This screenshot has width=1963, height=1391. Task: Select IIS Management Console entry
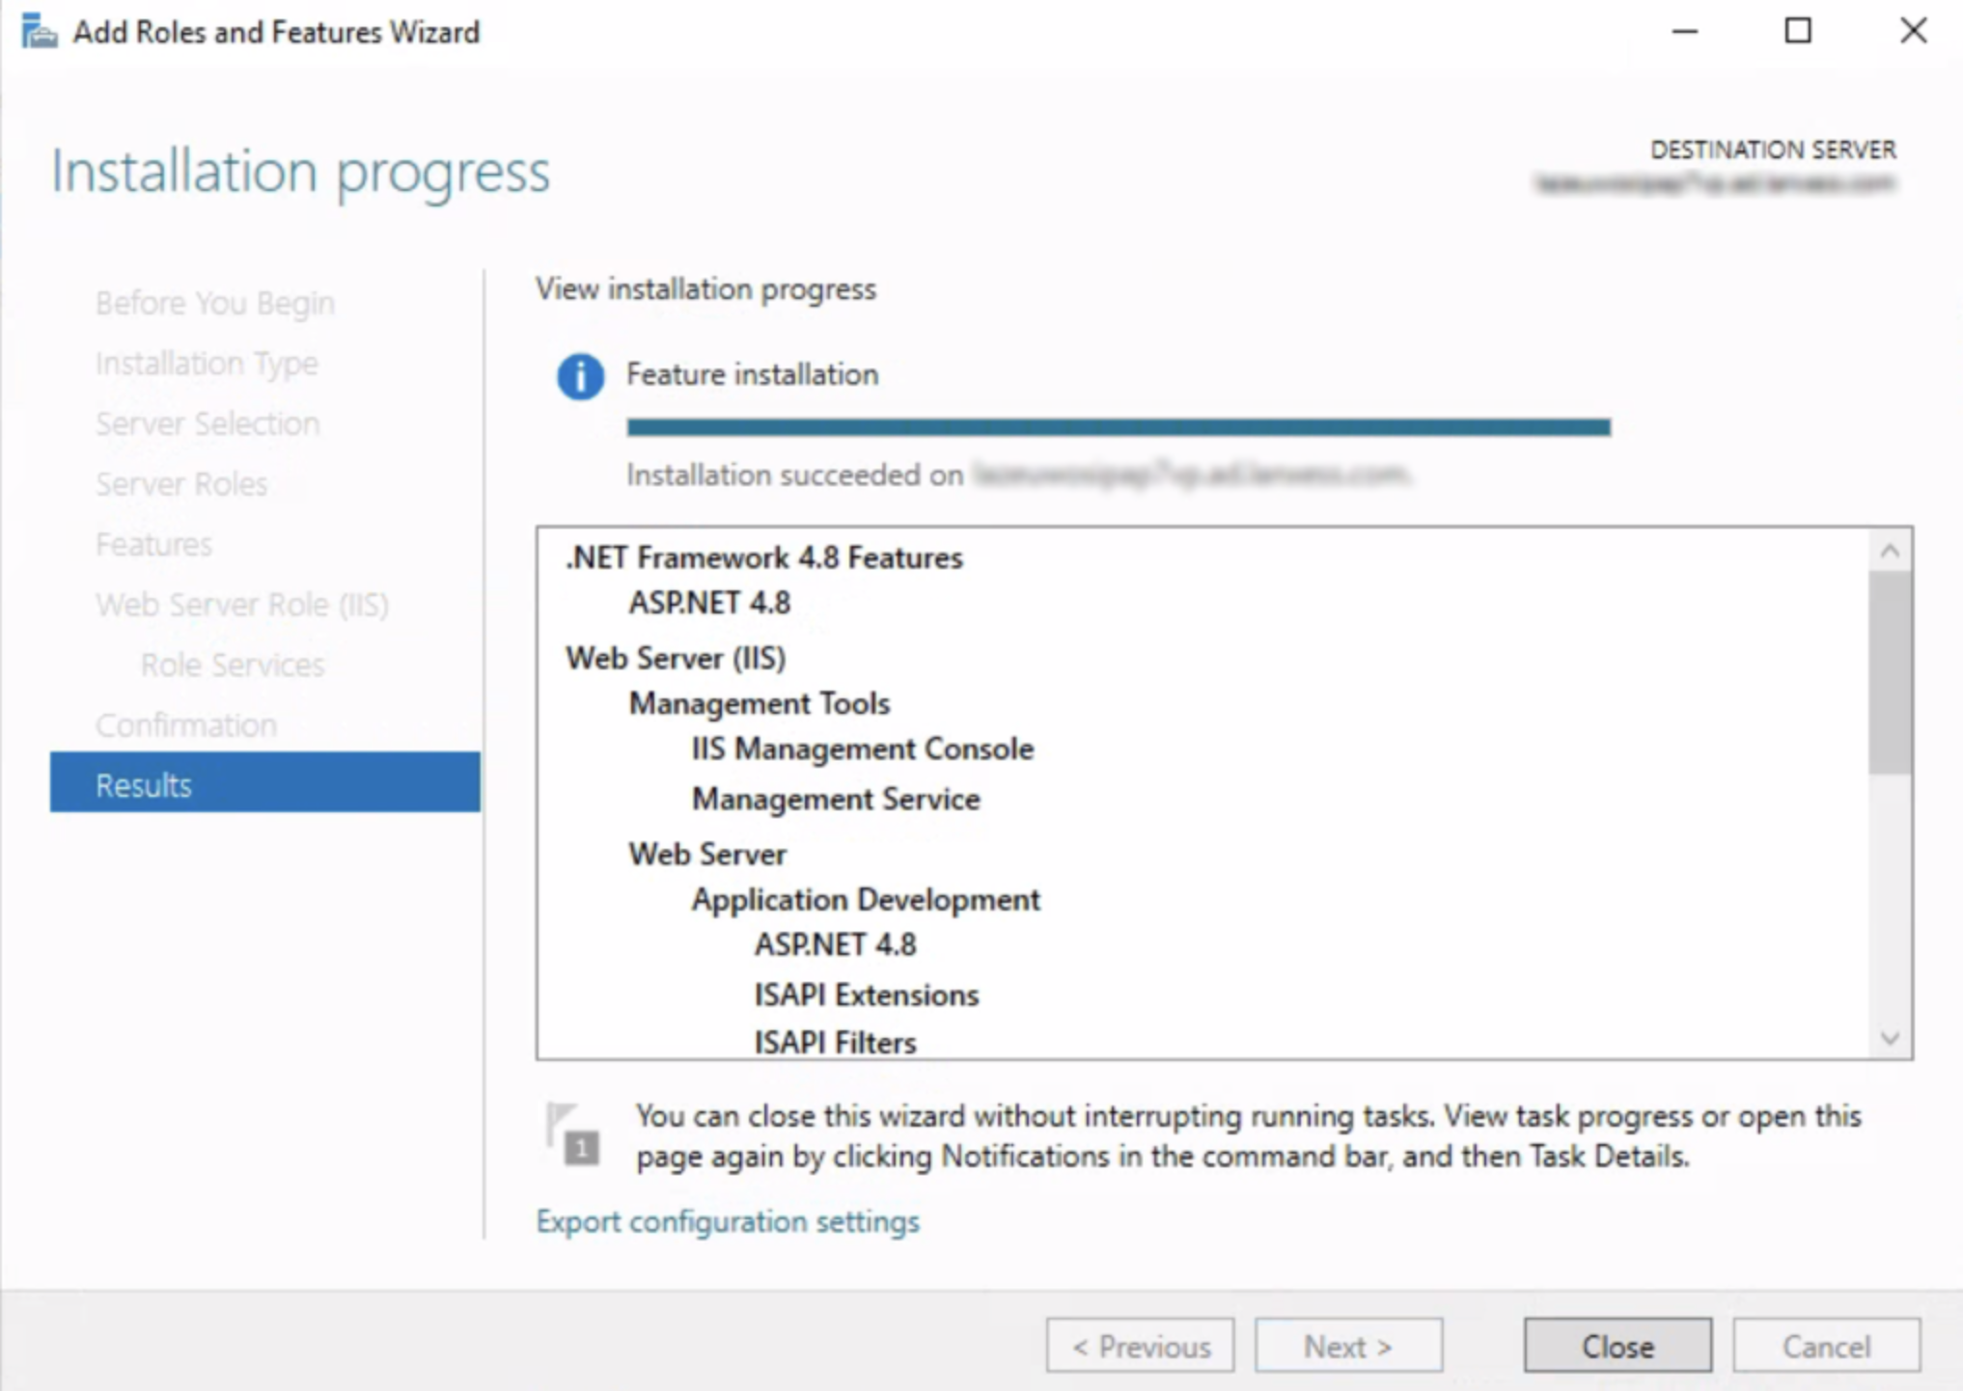862,749
